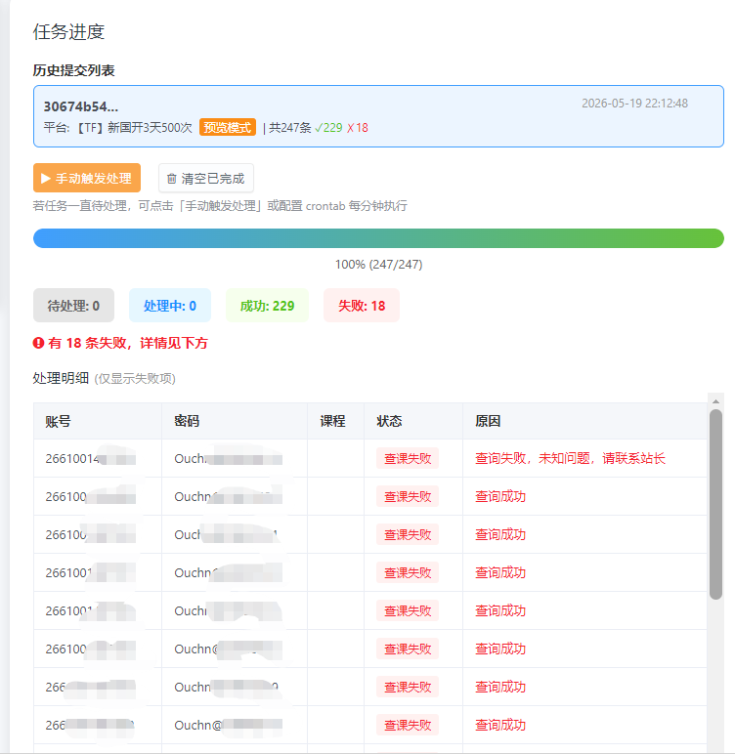Image resolution: width=735 pixels, height=754 pixels.
Task: Click the platform name 【TF】新国开3天500次
Action: click(x=135, y=128)
